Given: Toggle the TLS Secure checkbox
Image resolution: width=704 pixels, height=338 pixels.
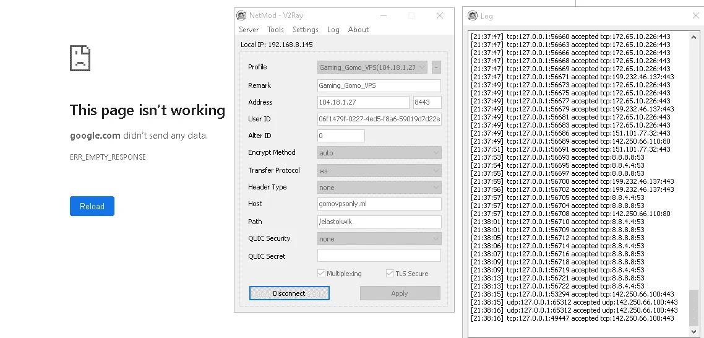Looking at the screenshot, I should click(x=390, y=273).
